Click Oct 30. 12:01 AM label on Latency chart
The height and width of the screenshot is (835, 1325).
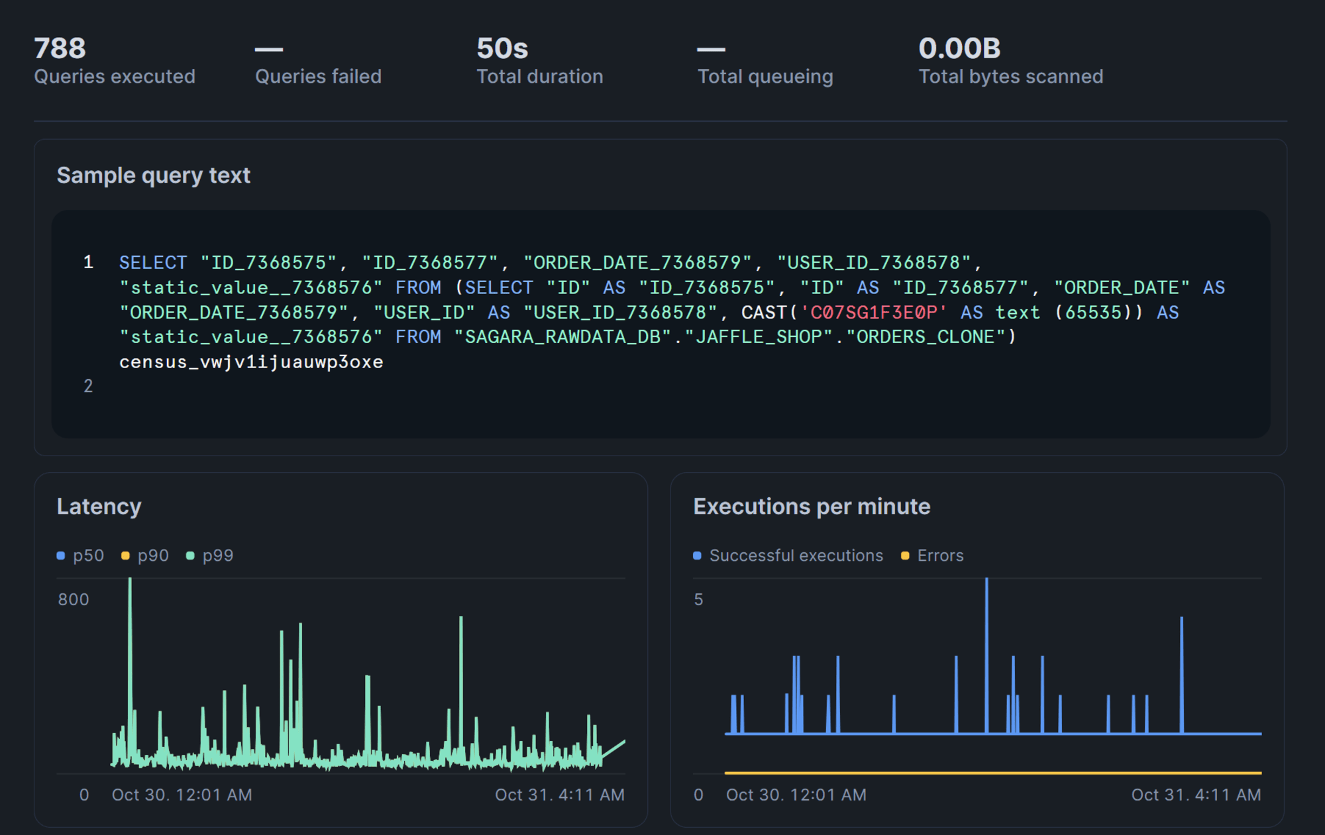point(182,795)
